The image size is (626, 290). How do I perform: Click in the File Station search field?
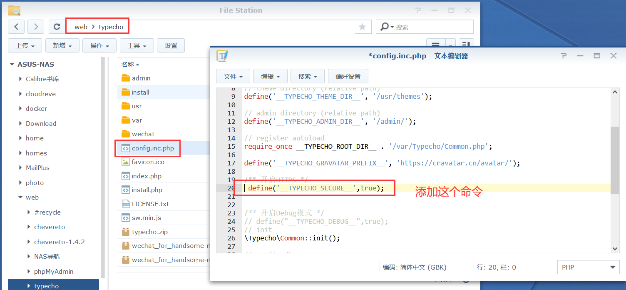pos(433,27)
